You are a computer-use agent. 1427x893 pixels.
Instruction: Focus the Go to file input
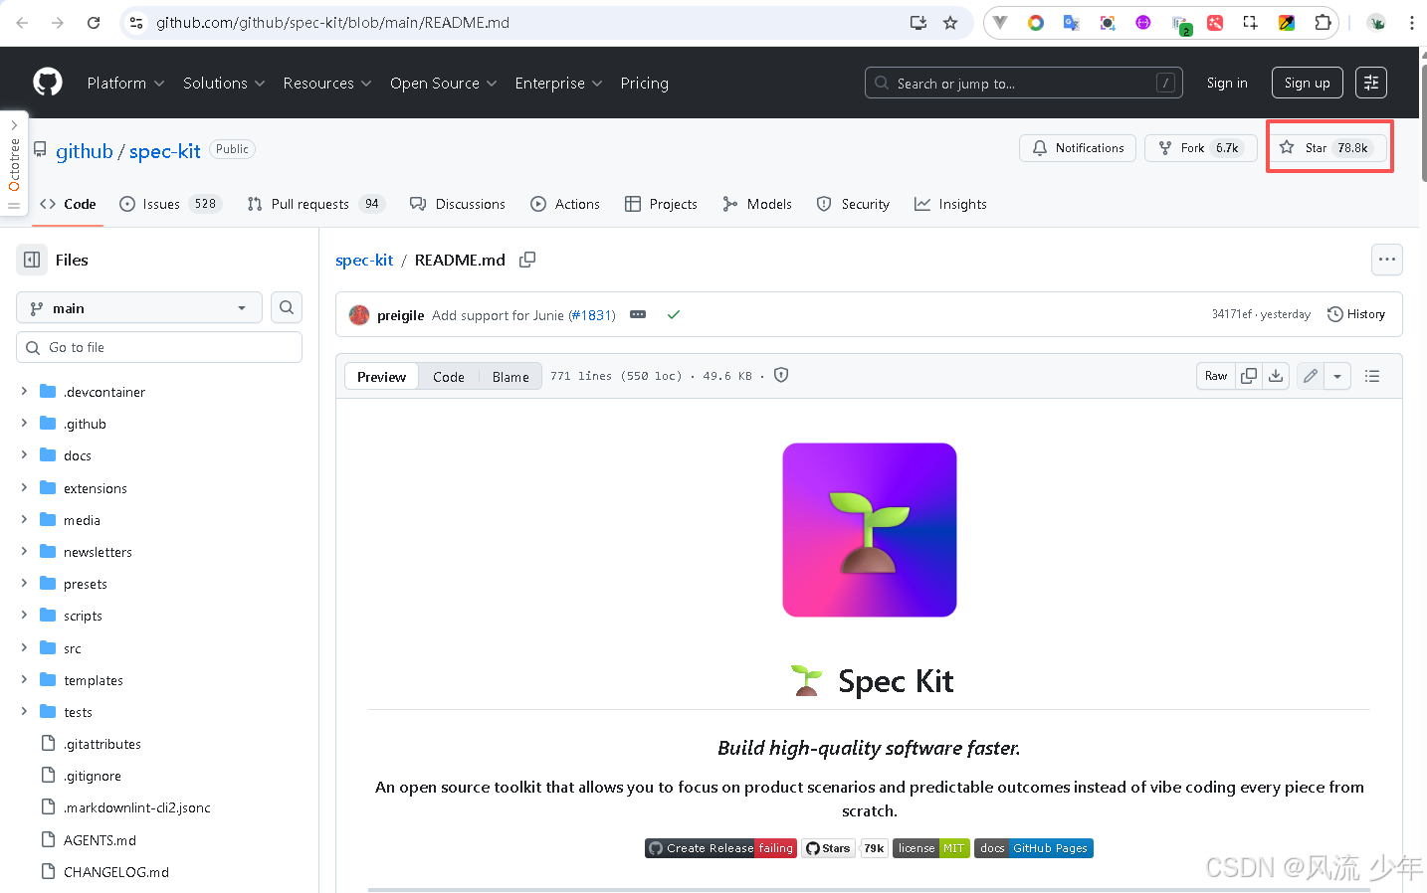159,347
